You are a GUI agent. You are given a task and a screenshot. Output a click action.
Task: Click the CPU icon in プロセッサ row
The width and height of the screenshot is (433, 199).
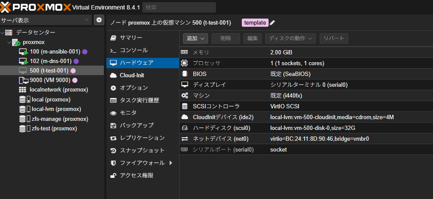(x=184, y=63)
